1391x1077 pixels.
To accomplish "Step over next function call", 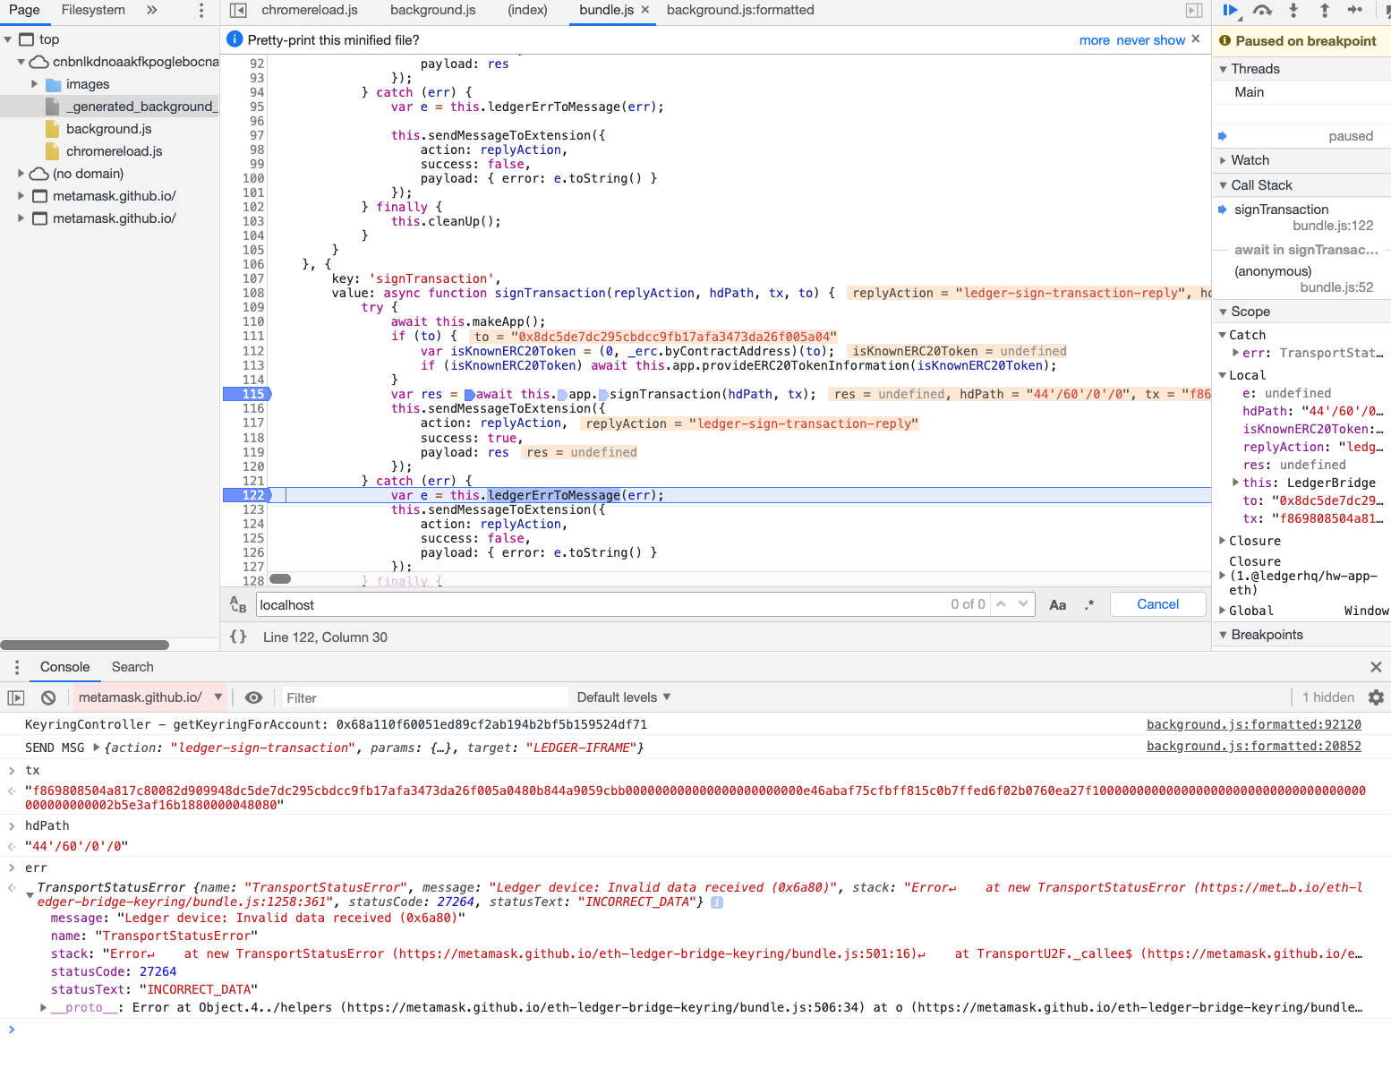I will click(x=1262, y=12).
